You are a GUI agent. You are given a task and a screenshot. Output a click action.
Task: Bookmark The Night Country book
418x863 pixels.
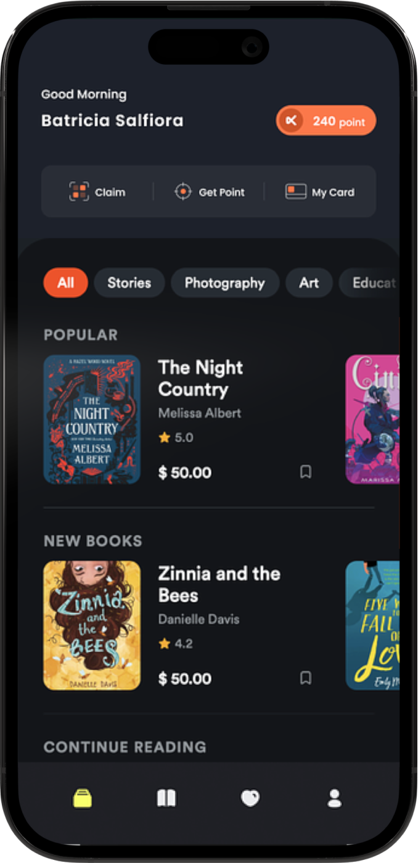point(305,472)
